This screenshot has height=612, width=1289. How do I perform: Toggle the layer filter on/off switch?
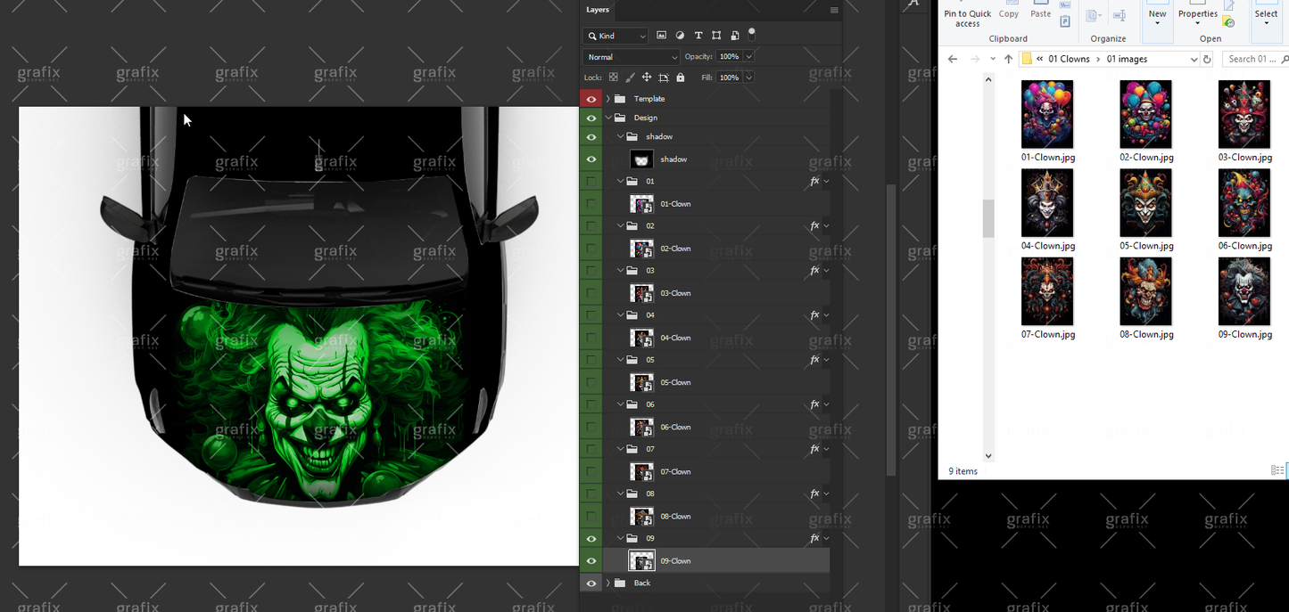[752, 33]
